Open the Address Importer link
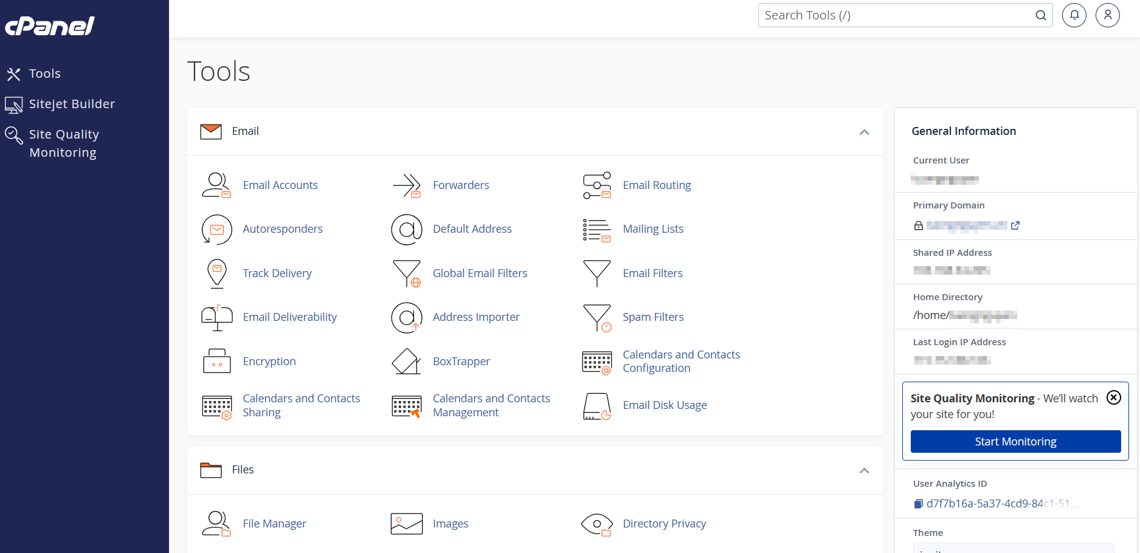This screenshot has height=553, width=1140. [476, 317]
